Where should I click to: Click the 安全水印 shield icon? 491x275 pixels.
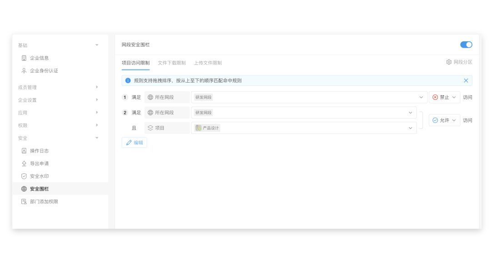(24, 176)
